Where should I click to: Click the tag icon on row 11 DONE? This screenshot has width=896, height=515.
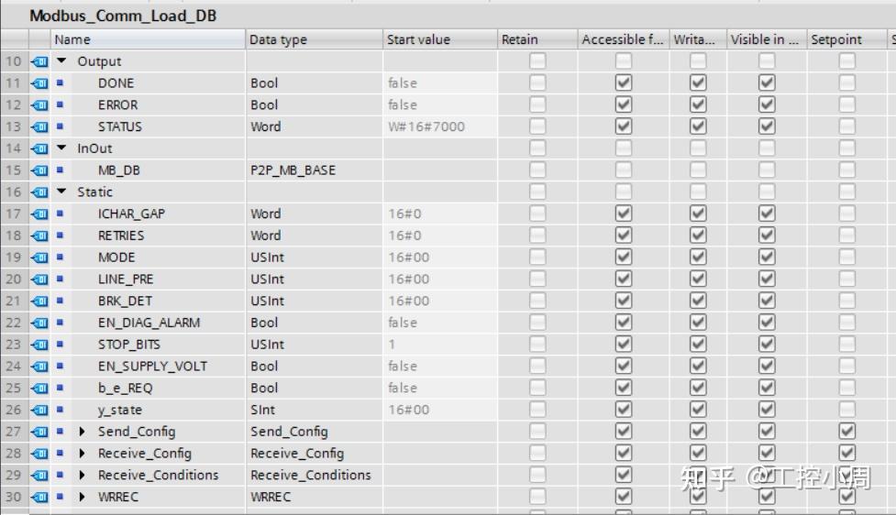pyautogui.click(x=39, y=83)
